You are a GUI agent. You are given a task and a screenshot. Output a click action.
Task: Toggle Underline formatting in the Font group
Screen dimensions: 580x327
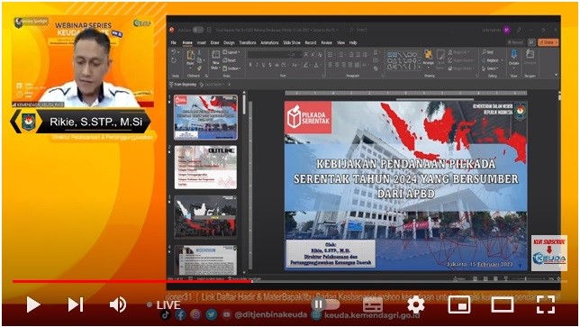pos(263,65)
